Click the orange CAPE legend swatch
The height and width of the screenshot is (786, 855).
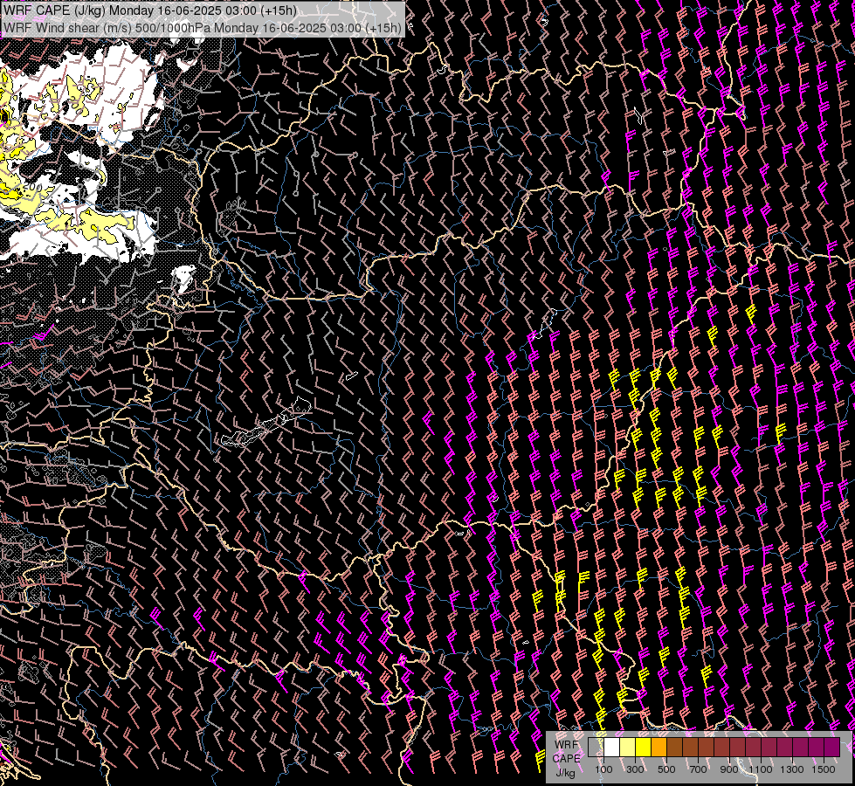point(658,747)
